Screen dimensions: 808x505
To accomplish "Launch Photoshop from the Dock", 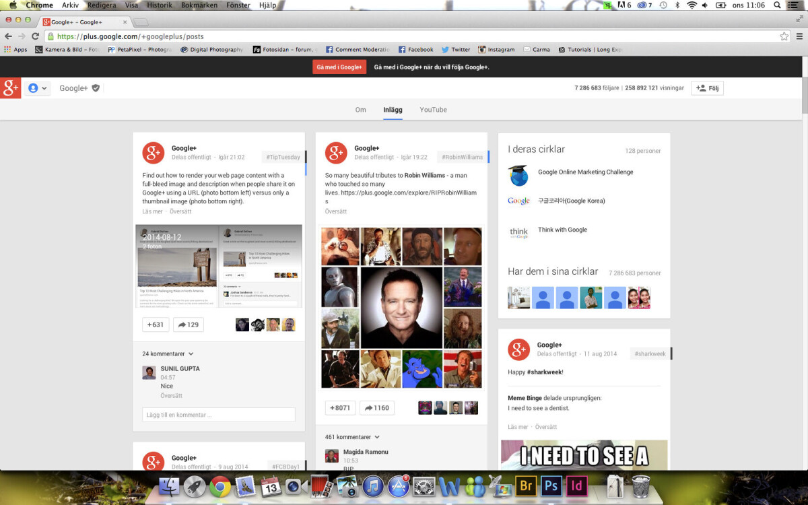I will coord(551,486).
